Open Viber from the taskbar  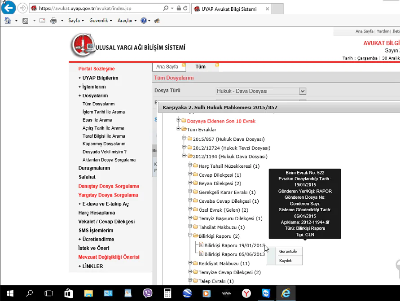(147, 293)
